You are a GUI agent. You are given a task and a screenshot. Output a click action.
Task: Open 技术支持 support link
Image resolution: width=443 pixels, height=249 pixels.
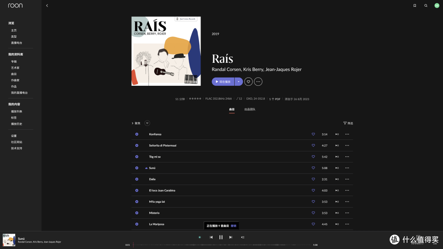(x=16, y=148)
